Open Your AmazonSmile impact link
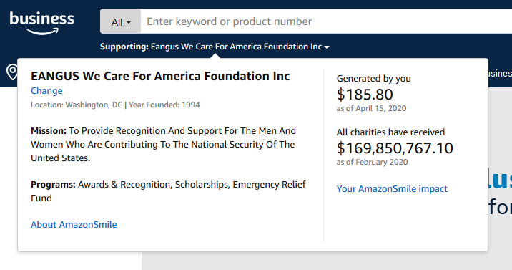The width and height of the screenshot is (512, 270). 392,188
